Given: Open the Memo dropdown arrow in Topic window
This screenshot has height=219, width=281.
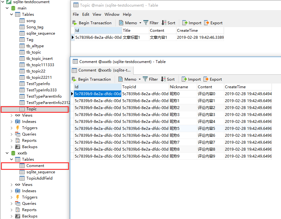Looking at the screenshot, I should (x=140, y=23).
